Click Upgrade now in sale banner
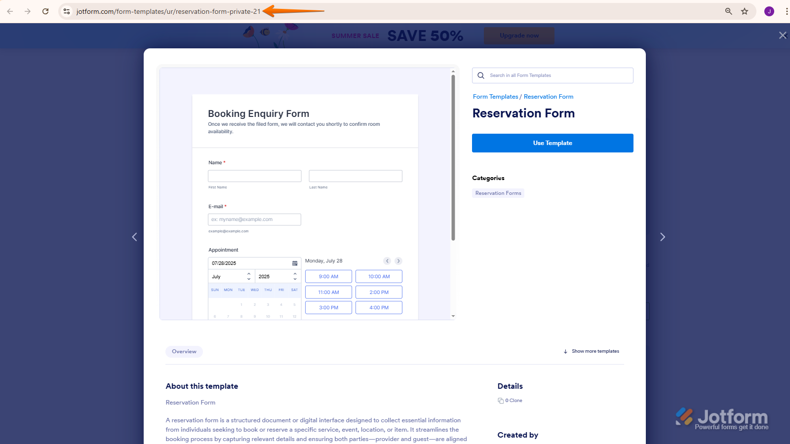 [x=519, y=36]
